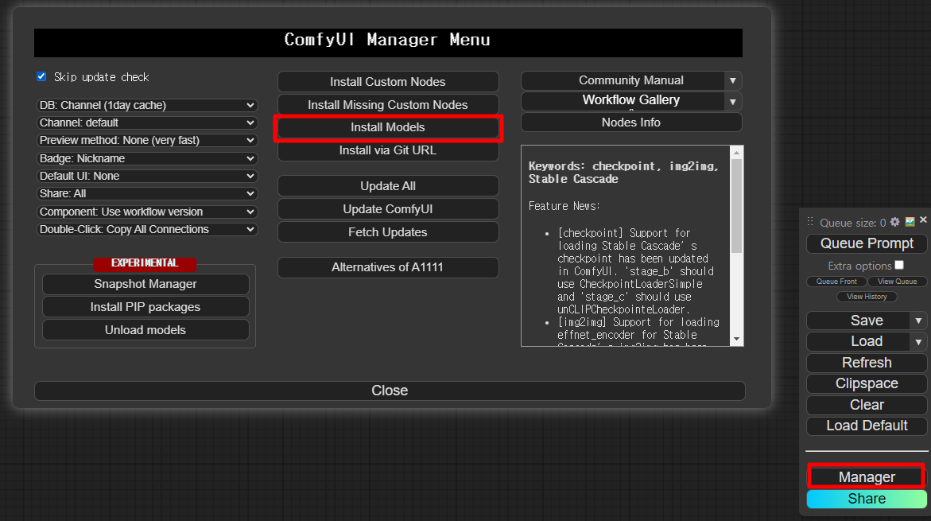This screenshot has width=931, height=521.
Task: Open Install Models
Action: (388, 128)
